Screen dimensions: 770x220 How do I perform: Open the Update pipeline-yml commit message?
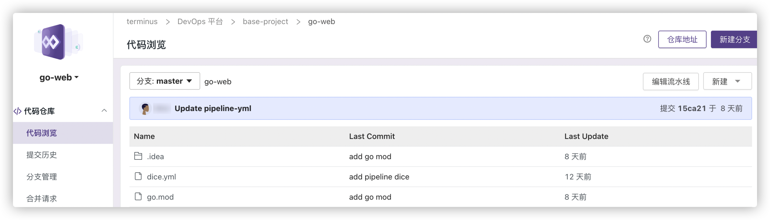[212, 108]
